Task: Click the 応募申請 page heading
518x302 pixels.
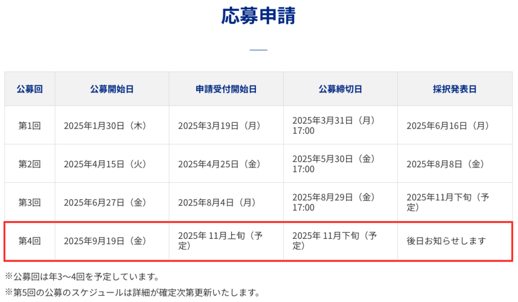Action: (258, 17)
